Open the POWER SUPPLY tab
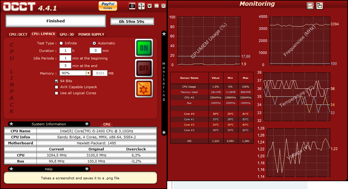 point(91,34)
